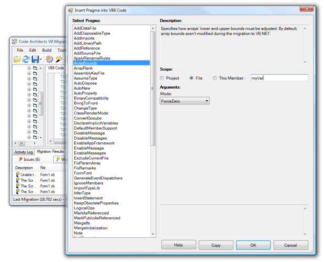This screenshot has width=324, height=262.
Task: Click Description box scroll down arrow
Action: click(x=305, y=62)
